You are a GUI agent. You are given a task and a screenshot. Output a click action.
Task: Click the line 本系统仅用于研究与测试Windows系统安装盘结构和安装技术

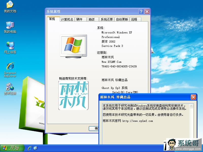144,106
